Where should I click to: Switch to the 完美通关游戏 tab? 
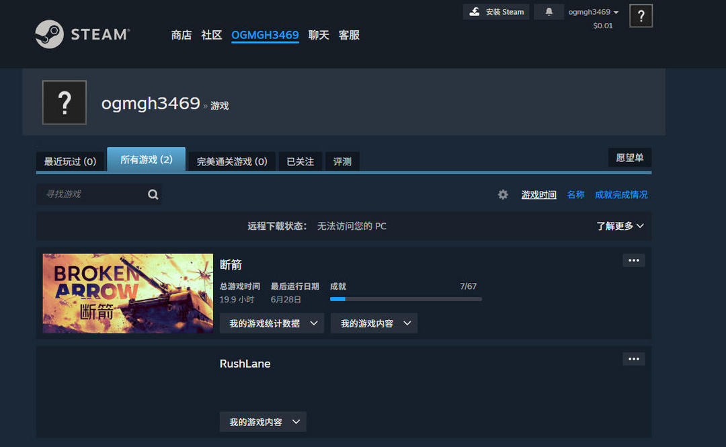click(x=231, y=161)
